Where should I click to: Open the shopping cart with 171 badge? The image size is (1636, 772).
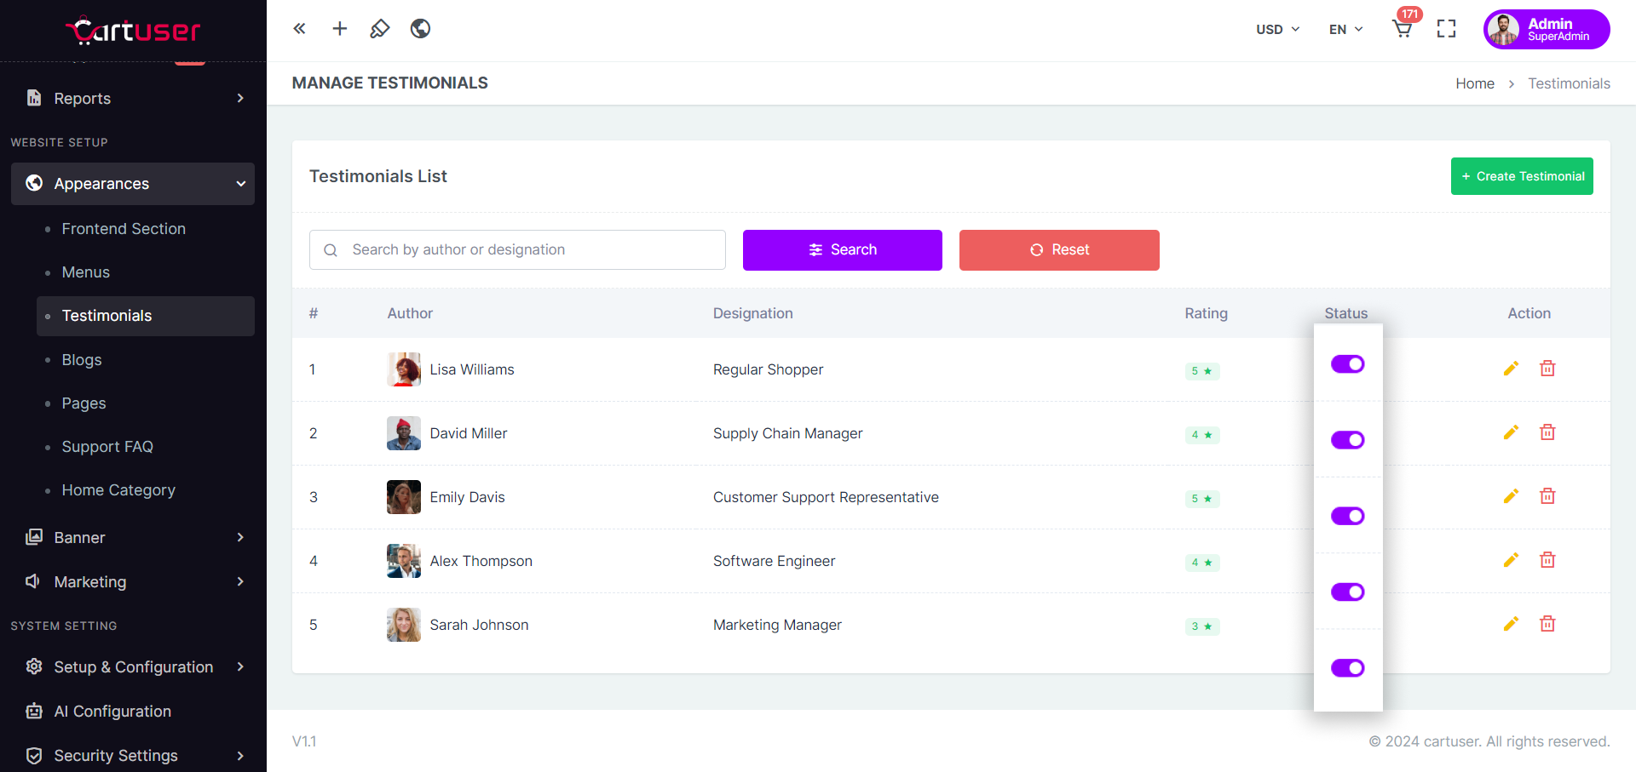point(1403,29)
